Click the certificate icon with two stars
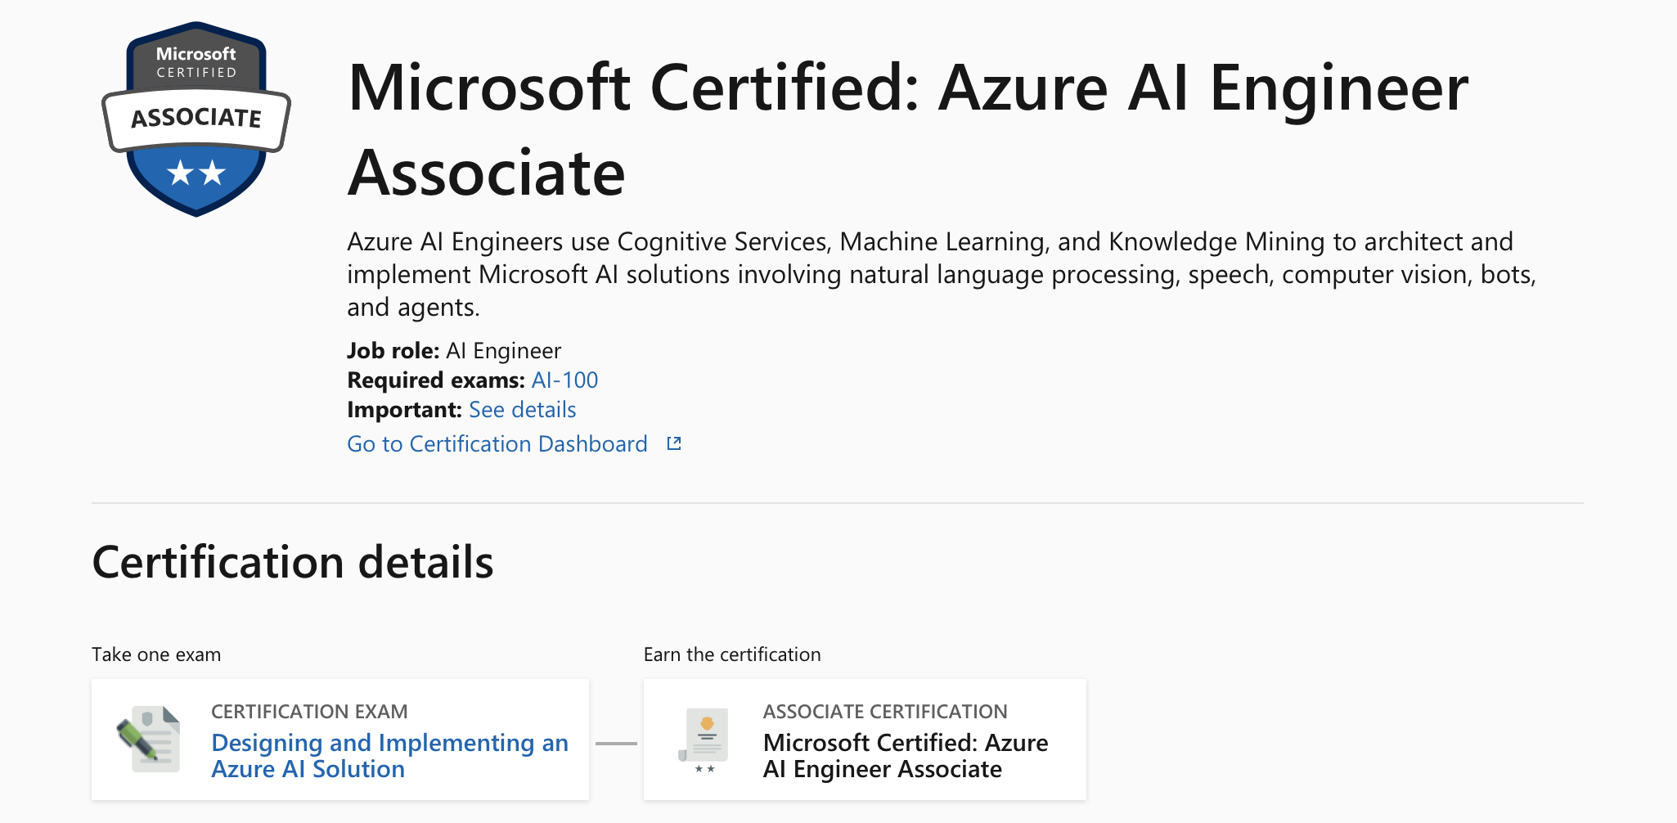This screenshot has height=823, width=1677. coord(704,739)
